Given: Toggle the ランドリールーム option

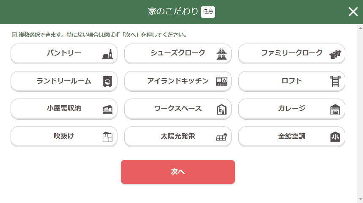Looking at the screenshot, I should pos(64,81).
